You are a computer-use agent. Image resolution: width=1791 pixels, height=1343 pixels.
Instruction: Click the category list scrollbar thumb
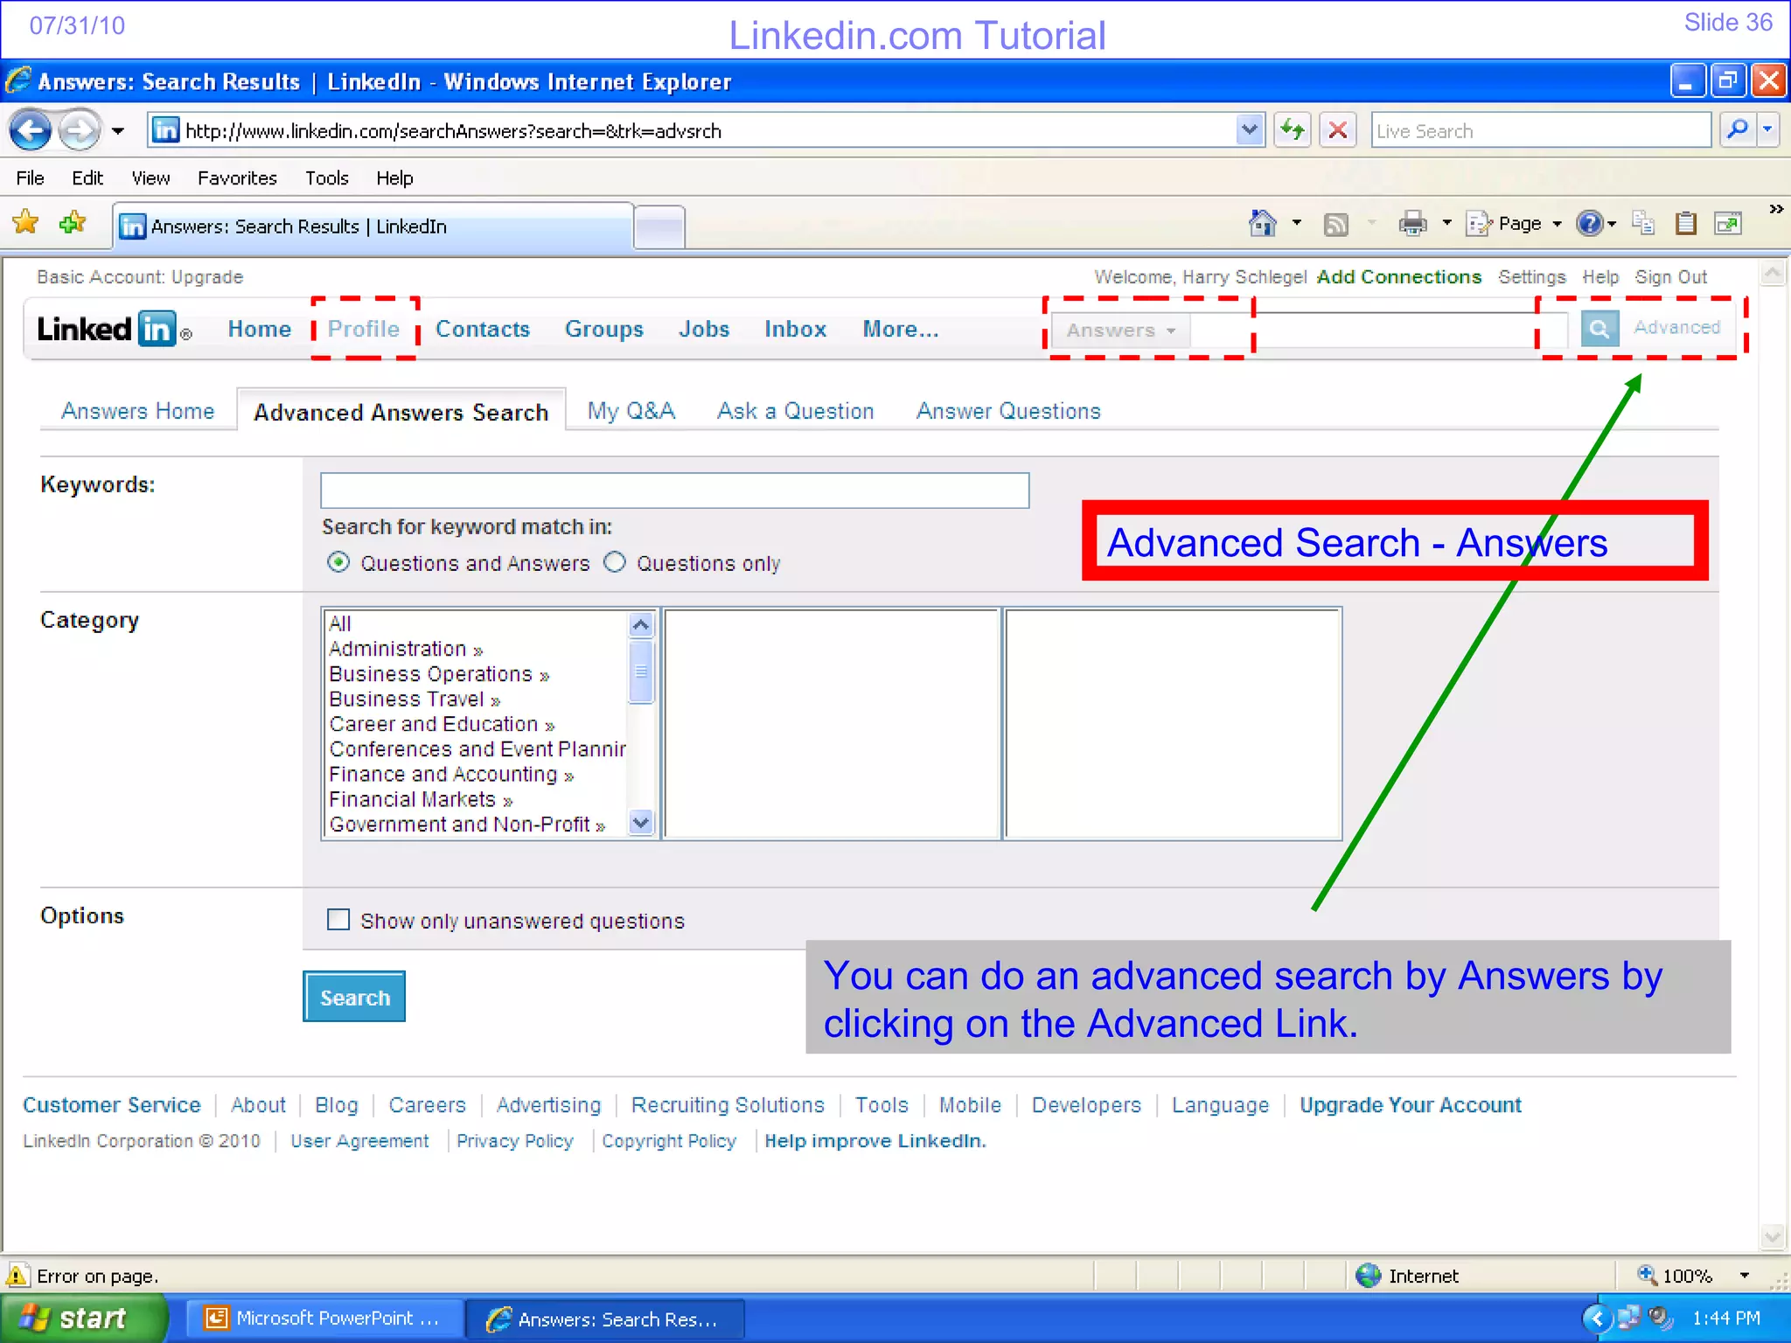click(641, 671)
